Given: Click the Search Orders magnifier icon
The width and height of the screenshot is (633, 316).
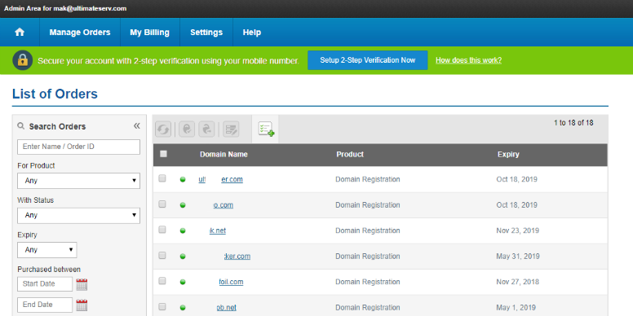Looking at the screenshot, I should (x=21, y=126).
